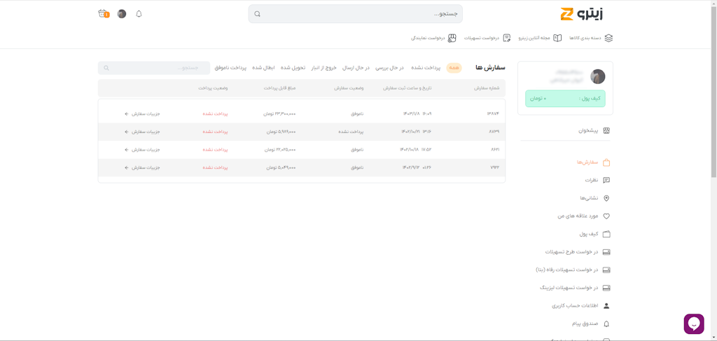717x341 pixels.
Task: Click the notification bell in header
Action: click(139, 14)
